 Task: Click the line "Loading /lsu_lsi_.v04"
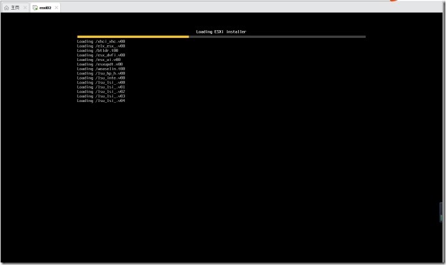coord(101,101)
